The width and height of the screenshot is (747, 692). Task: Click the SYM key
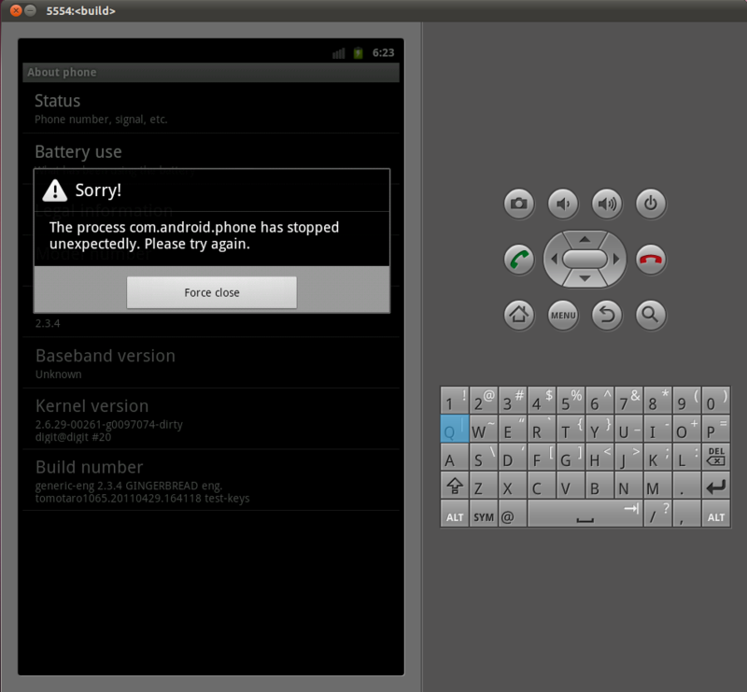click(x=484, y=514)
